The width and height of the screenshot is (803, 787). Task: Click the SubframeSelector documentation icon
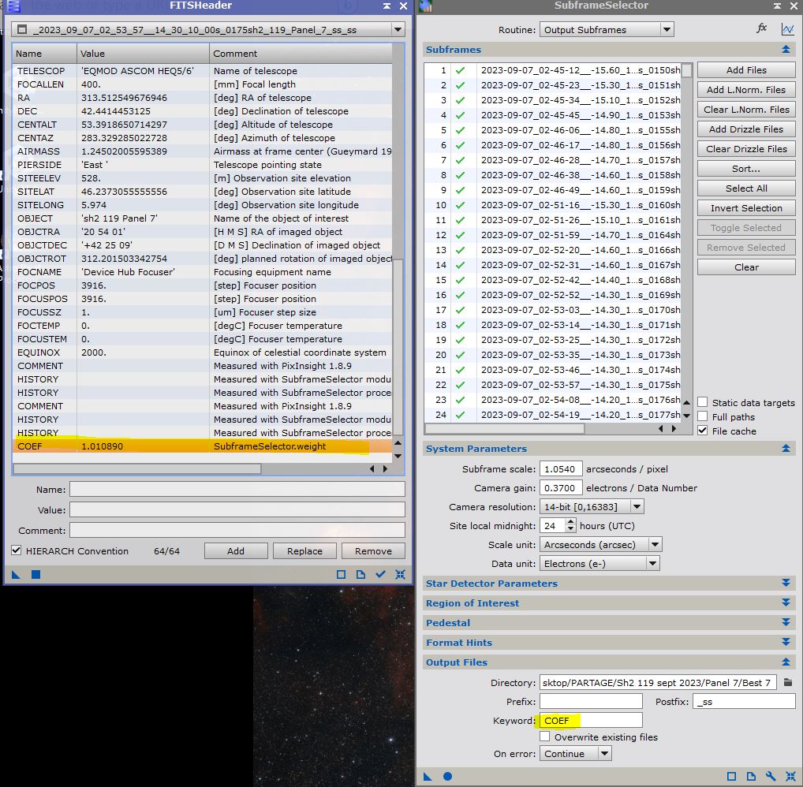click(x=751, y=776)
